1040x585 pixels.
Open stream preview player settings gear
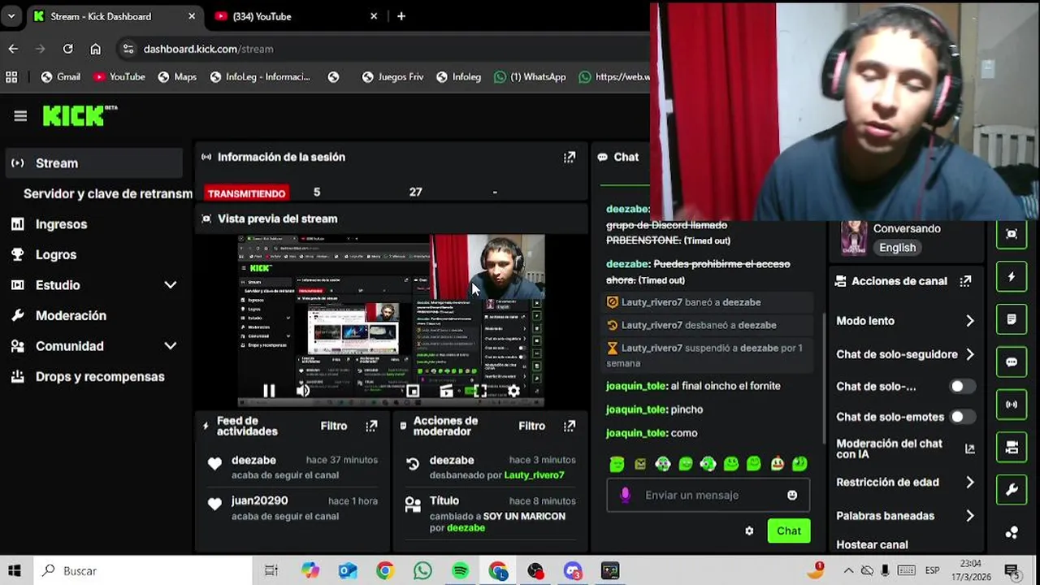point(513,391)
